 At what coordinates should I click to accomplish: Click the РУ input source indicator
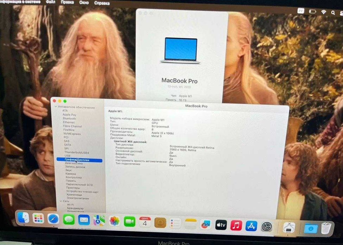301,11
